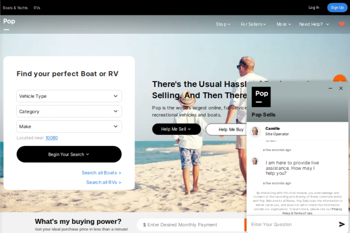
Task: Click the red heart favorites icon
Action: [x=341, y=25]
